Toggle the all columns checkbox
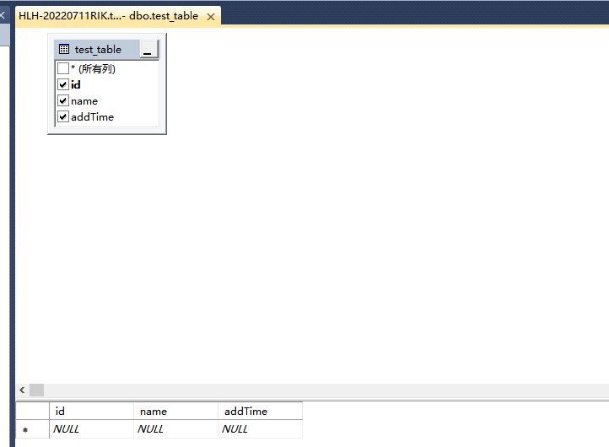Image resolution: width=609 pixels, height=447 pixels. tap(63, 69)
